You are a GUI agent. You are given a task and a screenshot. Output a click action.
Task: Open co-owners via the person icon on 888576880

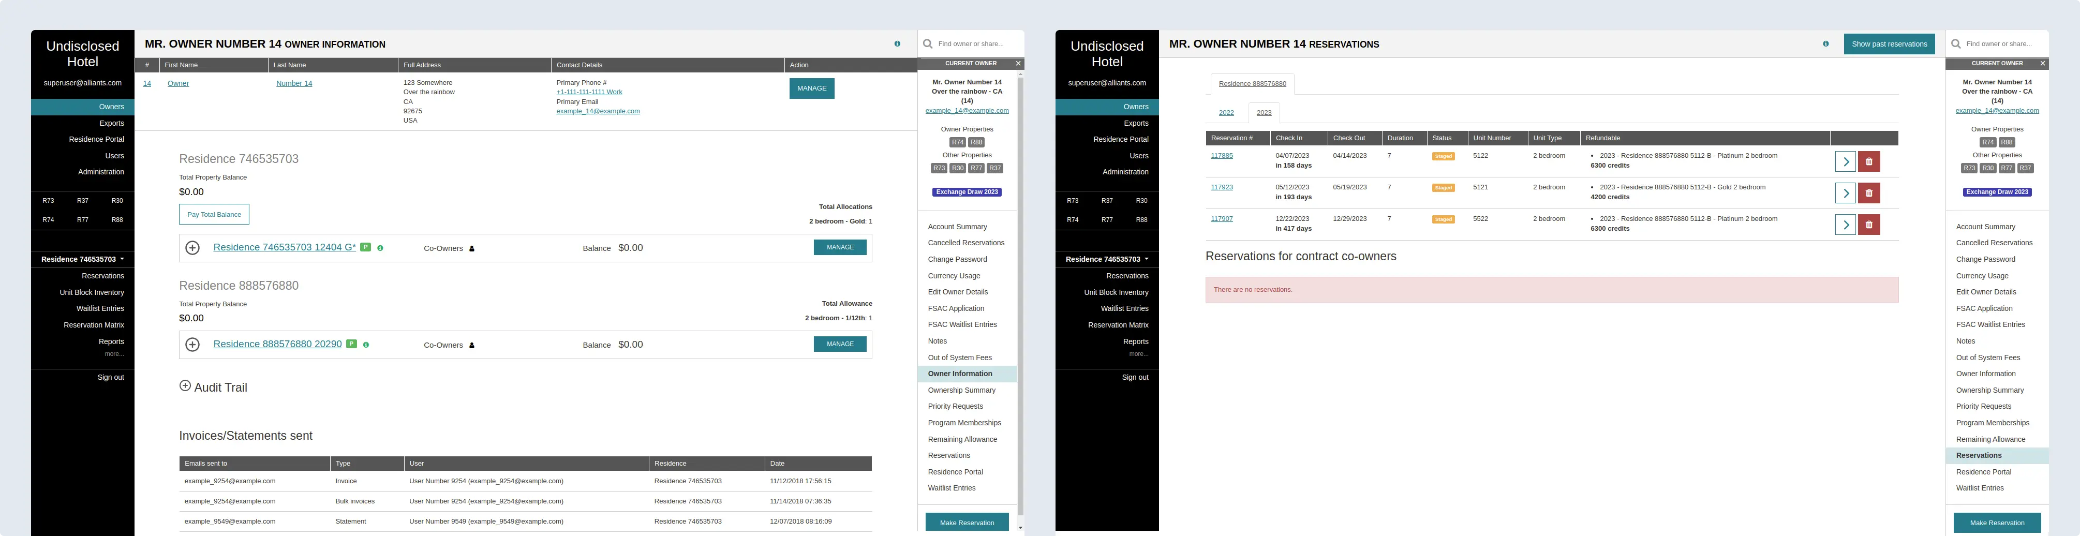(x=471, y=345)
